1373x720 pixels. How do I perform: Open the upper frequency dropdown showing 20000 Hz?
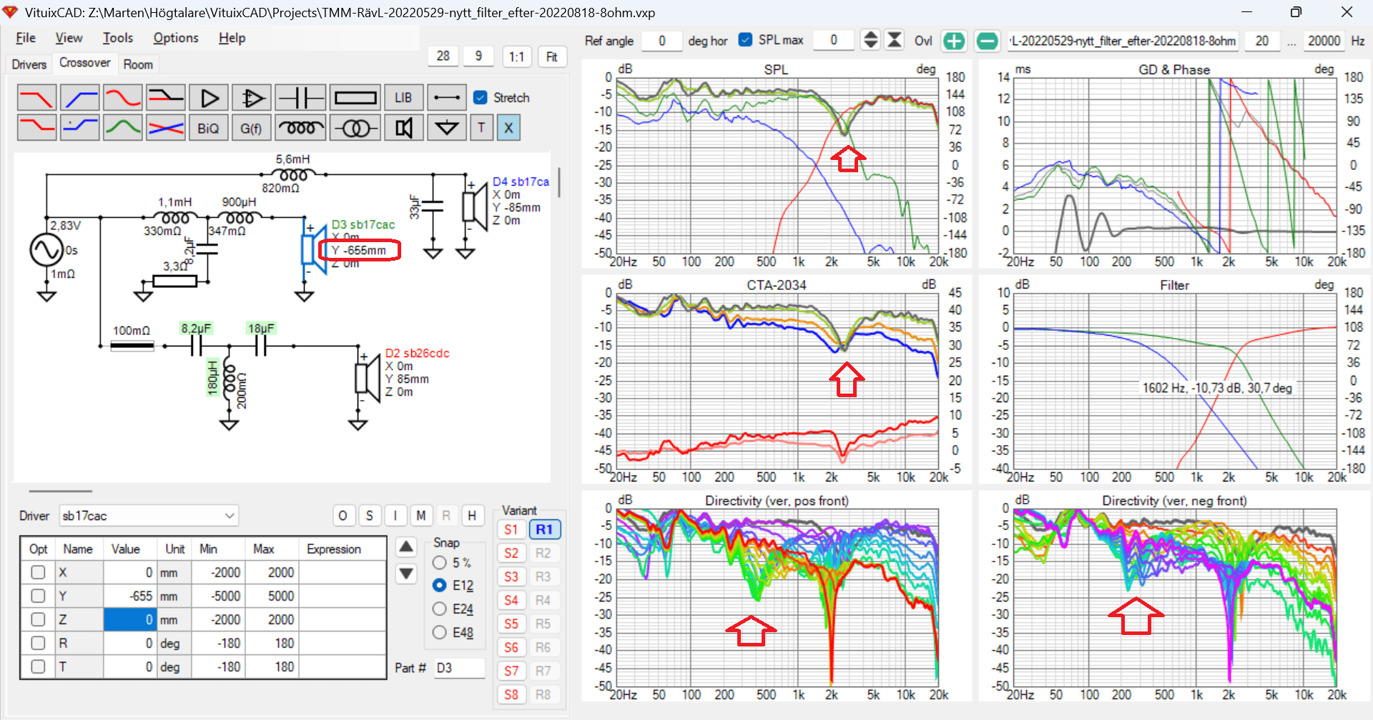click(1324, 41)
